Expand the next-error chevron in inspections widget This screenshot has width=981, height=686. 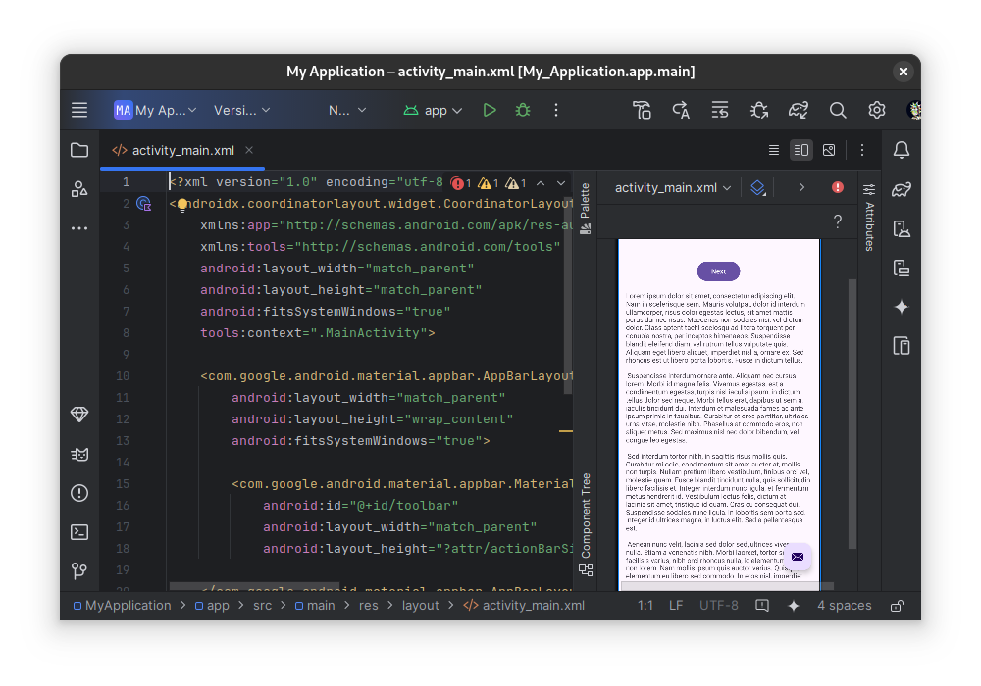click(559, 183)
